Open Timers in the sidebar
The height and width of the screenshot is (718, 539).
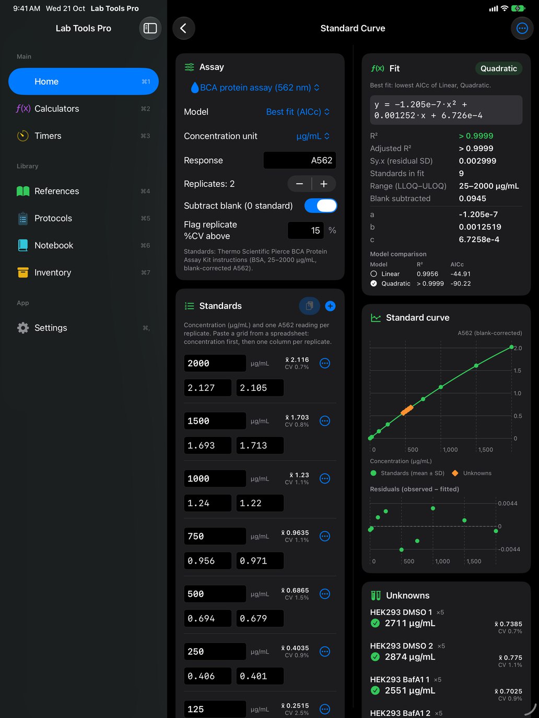click(x=84, y=136)
